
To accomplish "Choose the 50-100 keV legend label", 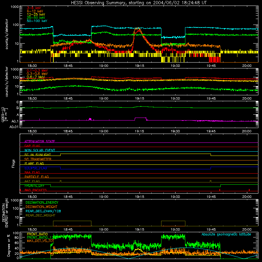I will [37, 21].
